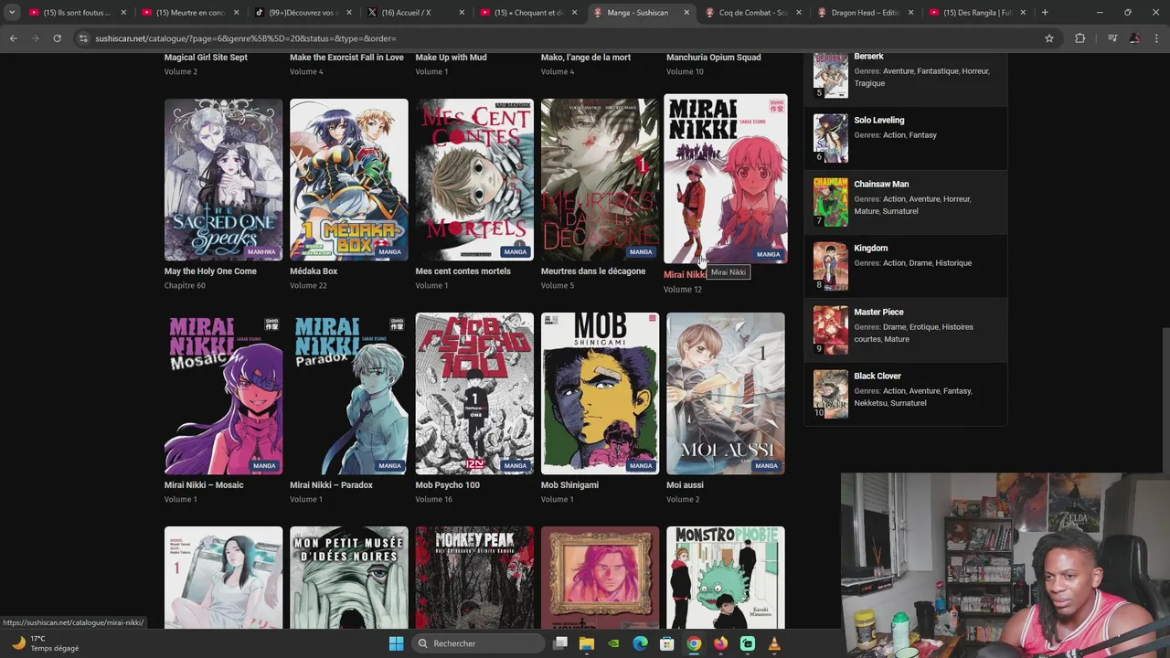Viewport: 1170px width, 658px height.
Task: Close the 'Manga - Sushiscan' tab
Action: [x=686, y=13]
